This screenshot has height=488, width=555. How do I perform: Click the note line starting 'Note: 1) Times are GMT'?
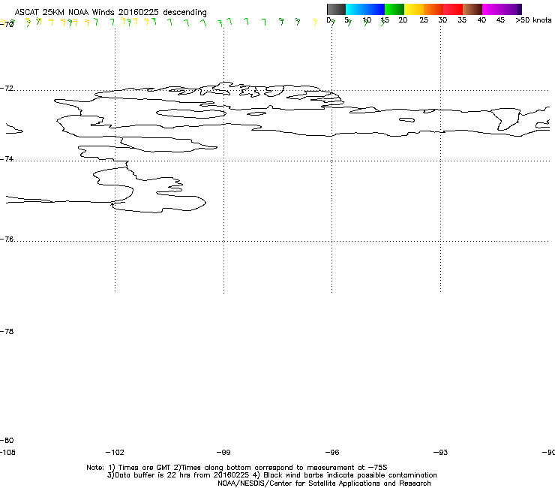click(x=237, y=468)
